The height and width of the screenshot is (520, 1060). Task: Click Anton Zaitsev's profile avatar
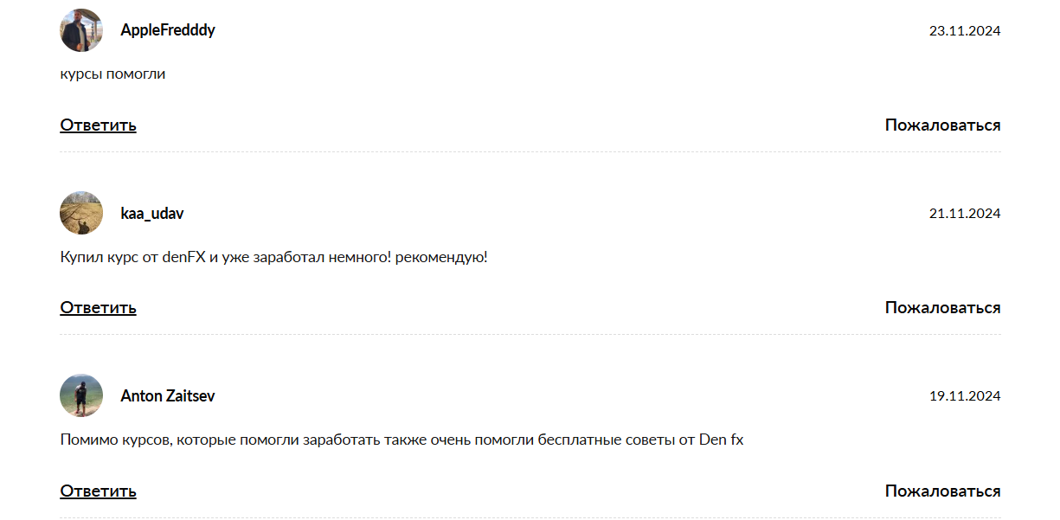tap(81, 395)
